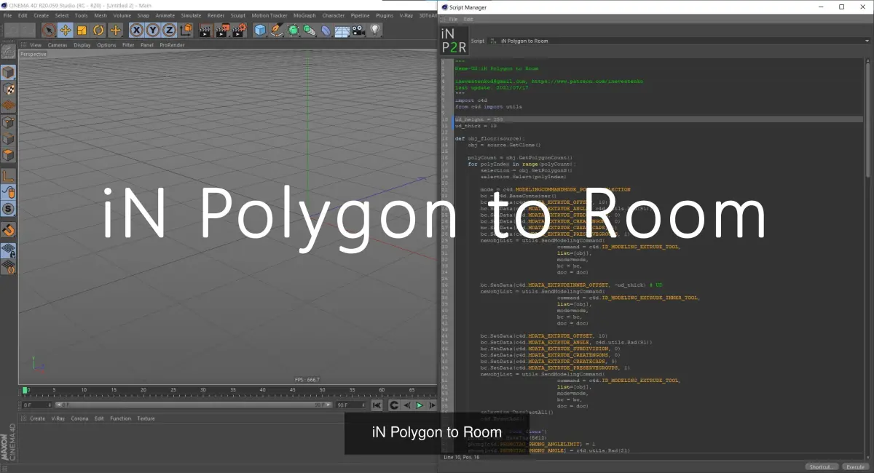The image size is (874, 473).
Task: Maximize the Script Manager window
Action: pyautogui.click(x=841, y=7)
